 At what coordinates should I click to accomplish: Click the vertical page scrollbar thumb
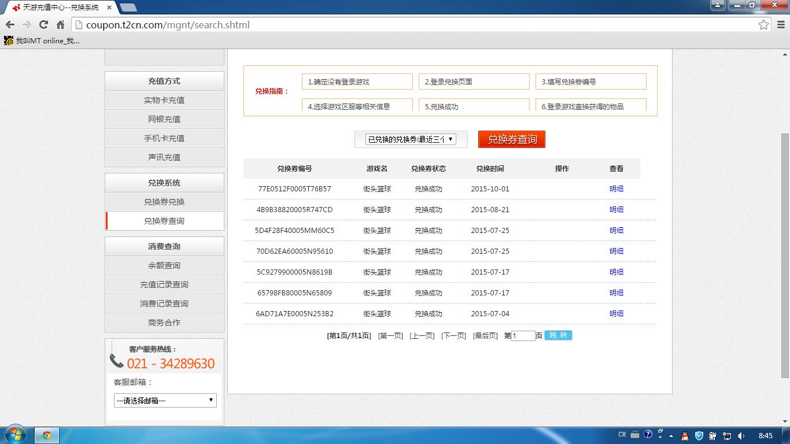tap(785, 254)
